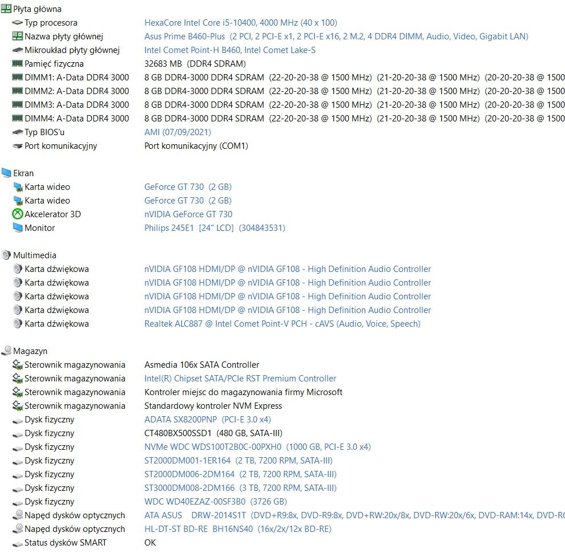Select the Multimedia section heading

click(x=35, y=255)
